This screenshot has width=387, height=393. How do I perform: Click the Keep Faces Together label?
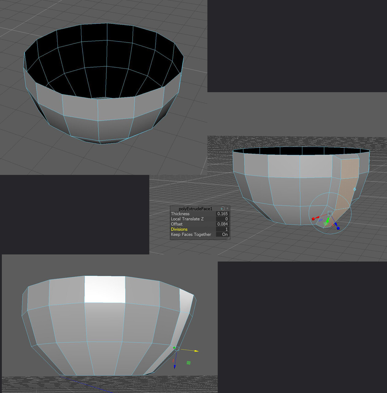[191, 235]
